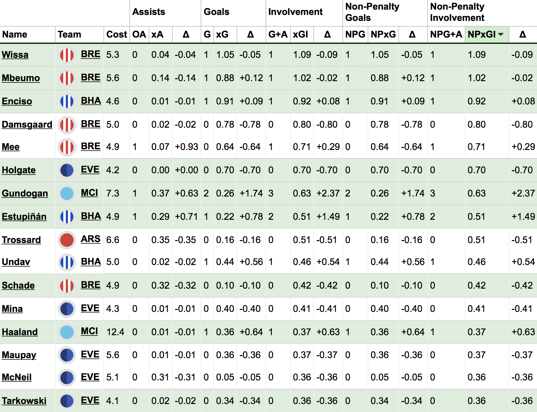Screen dimensions: 537x412
Task: Click the Brighton badge in Estupiñán's row
Action: 67,217
